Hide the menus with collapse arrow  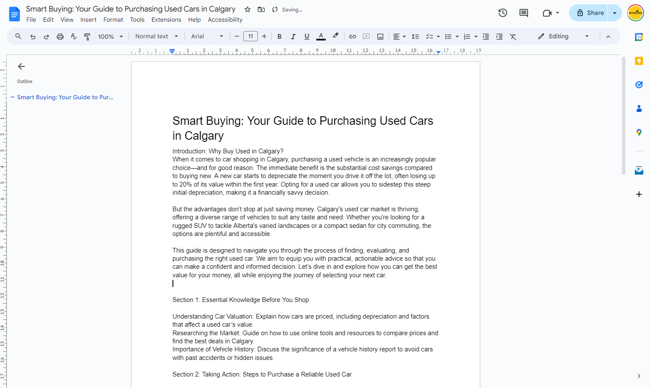point(608,37)
